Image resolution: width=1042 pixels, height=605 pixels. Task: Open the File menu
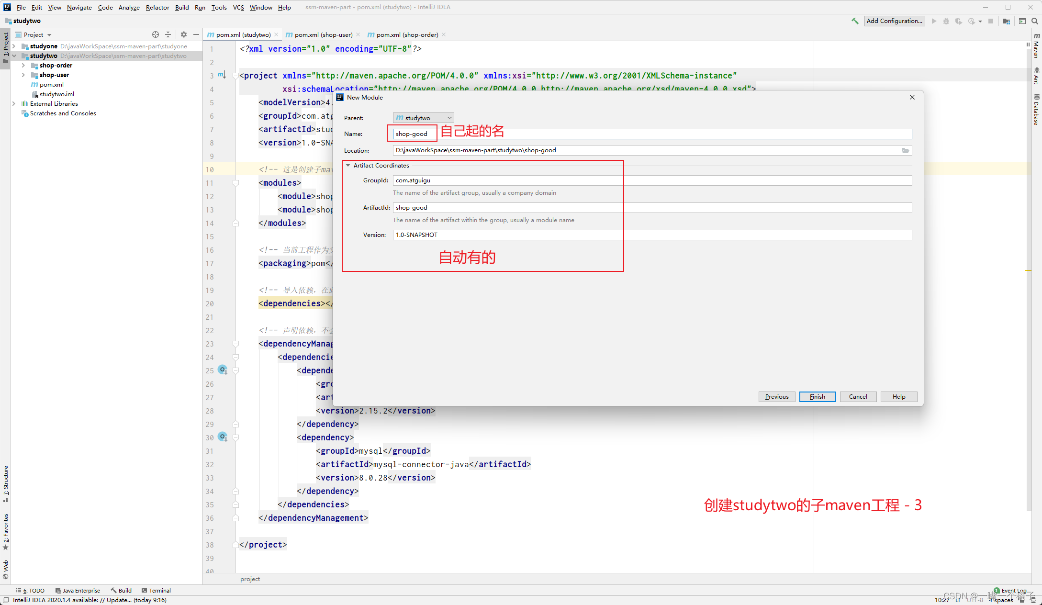[x=21, y=7]
